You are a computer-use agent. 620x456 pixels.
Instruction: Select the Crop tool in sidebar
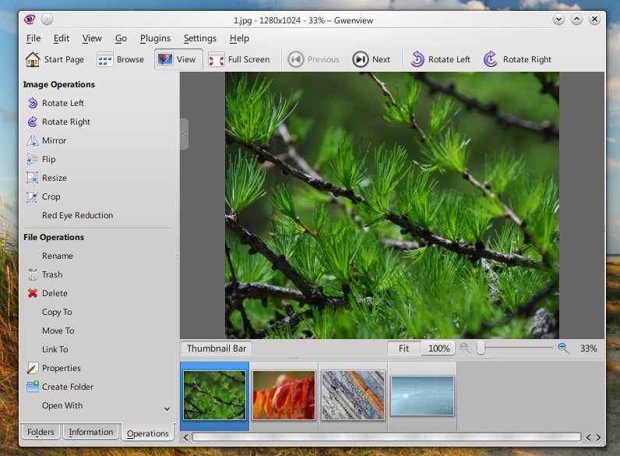[44, 196]
